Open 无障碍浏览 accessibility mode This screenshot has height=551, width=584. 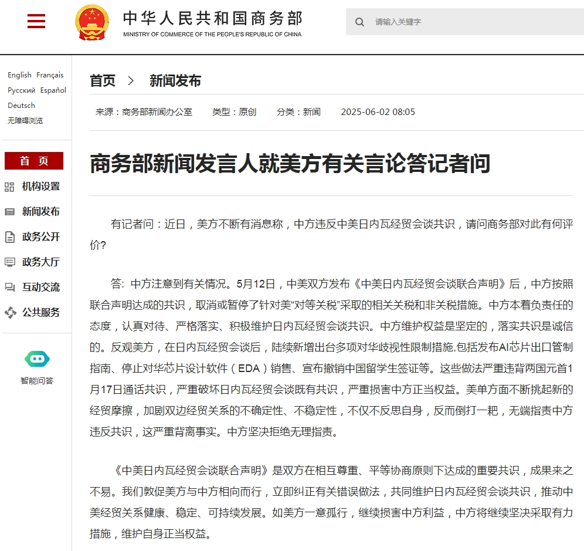pos(25,121)
